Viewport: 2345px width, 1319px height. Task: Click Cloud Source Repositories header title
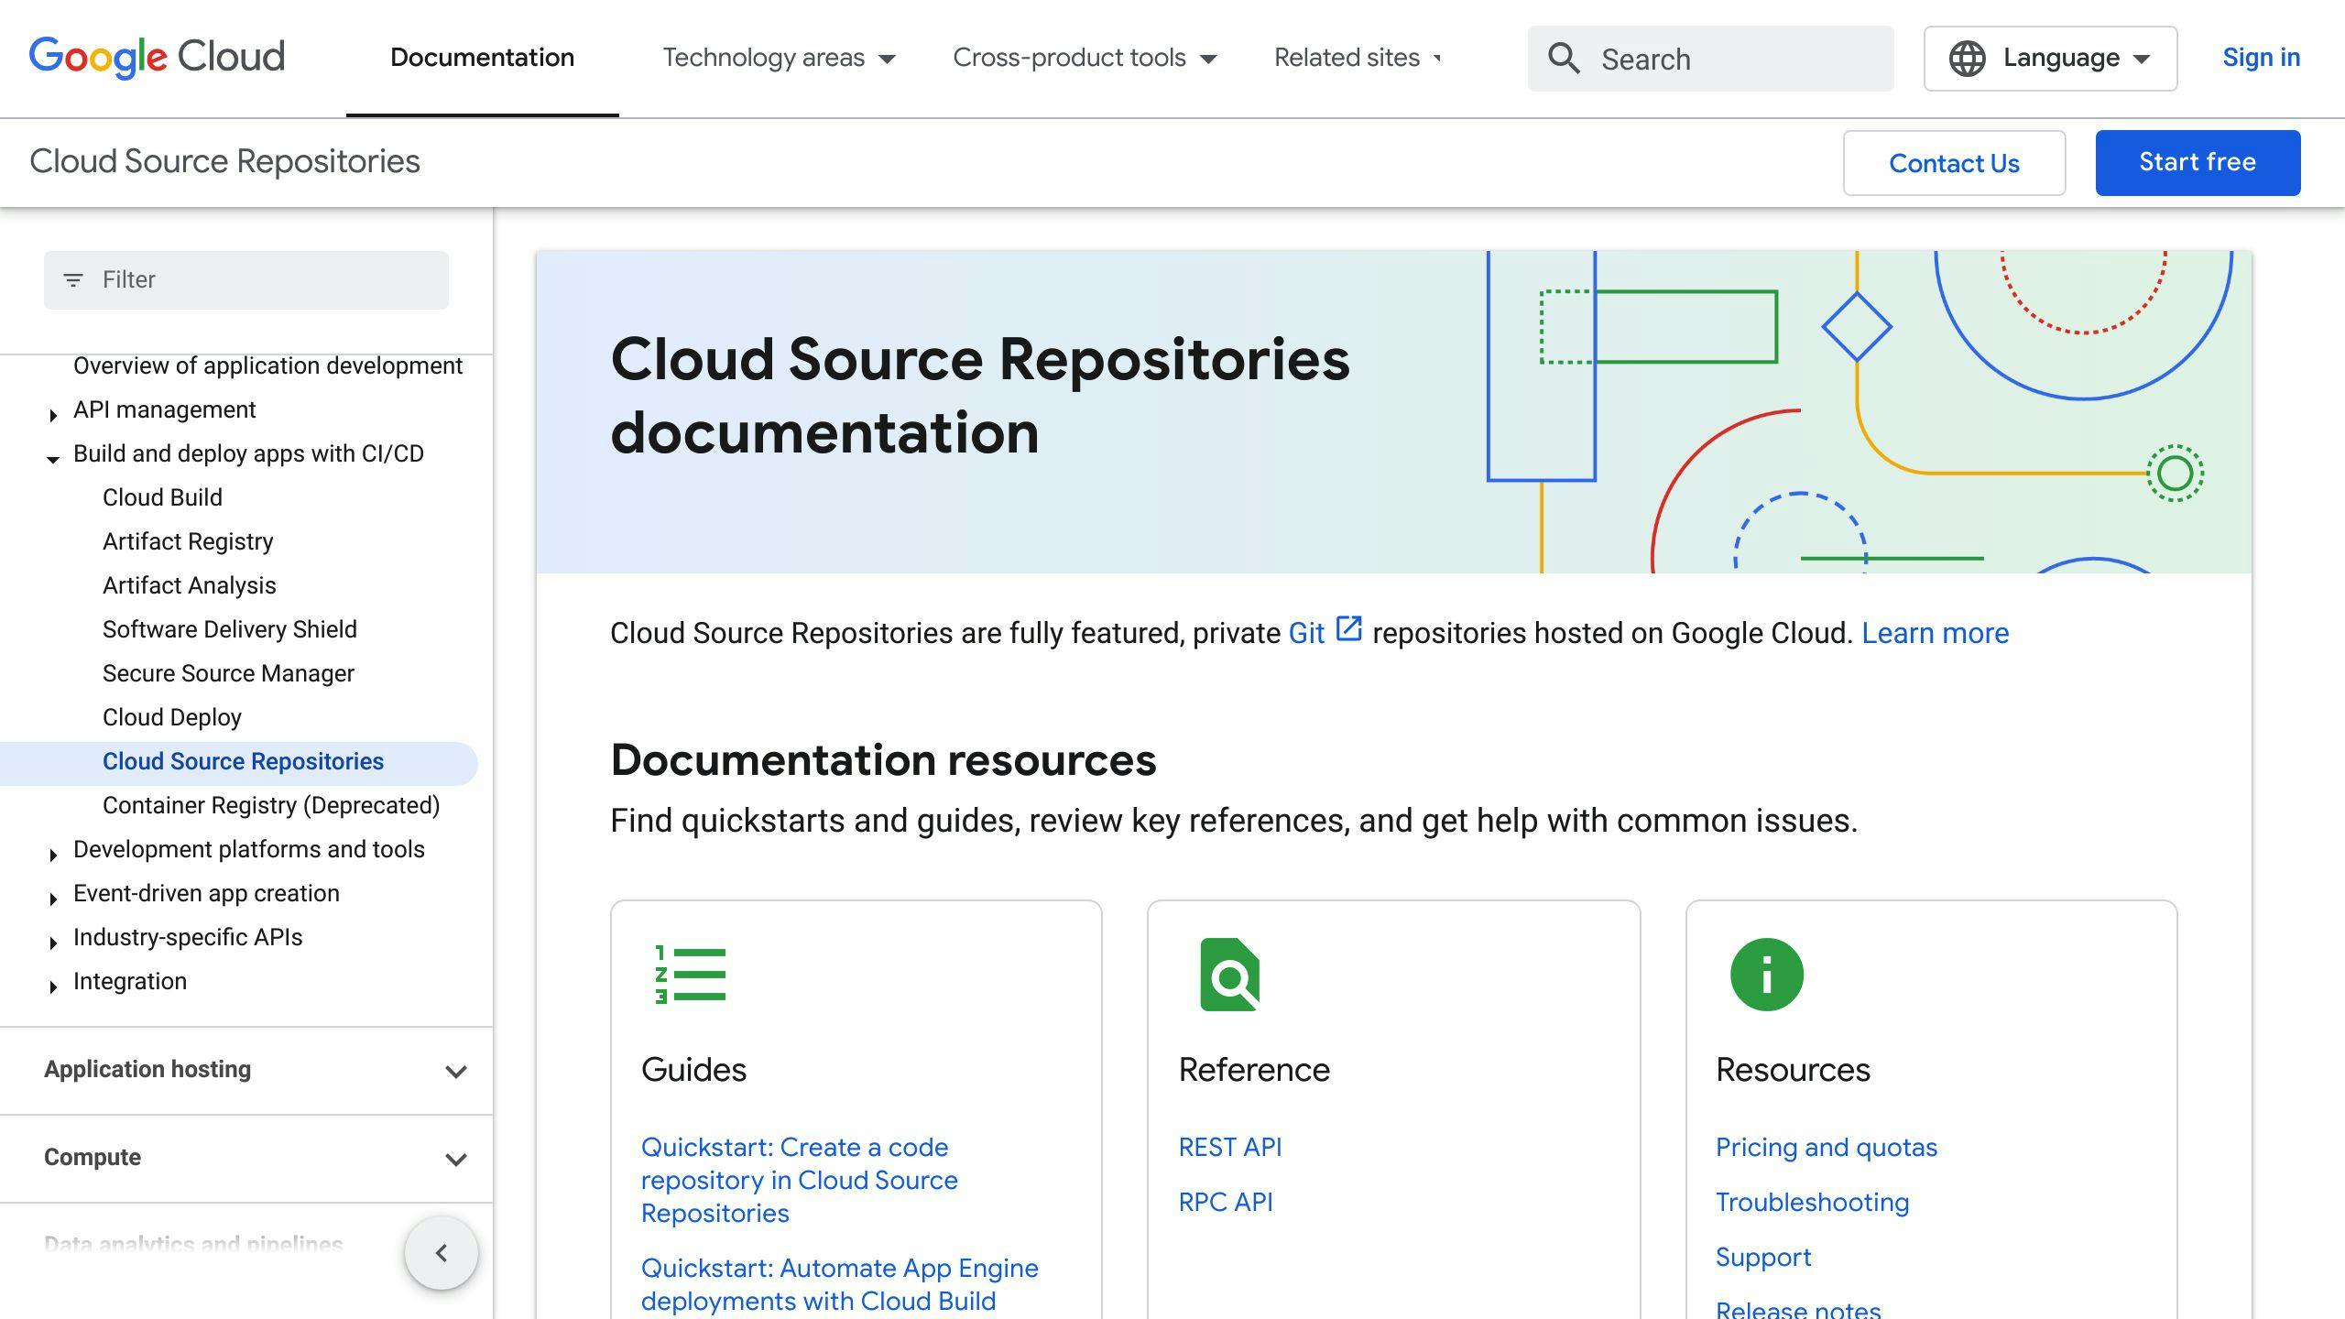224,161
